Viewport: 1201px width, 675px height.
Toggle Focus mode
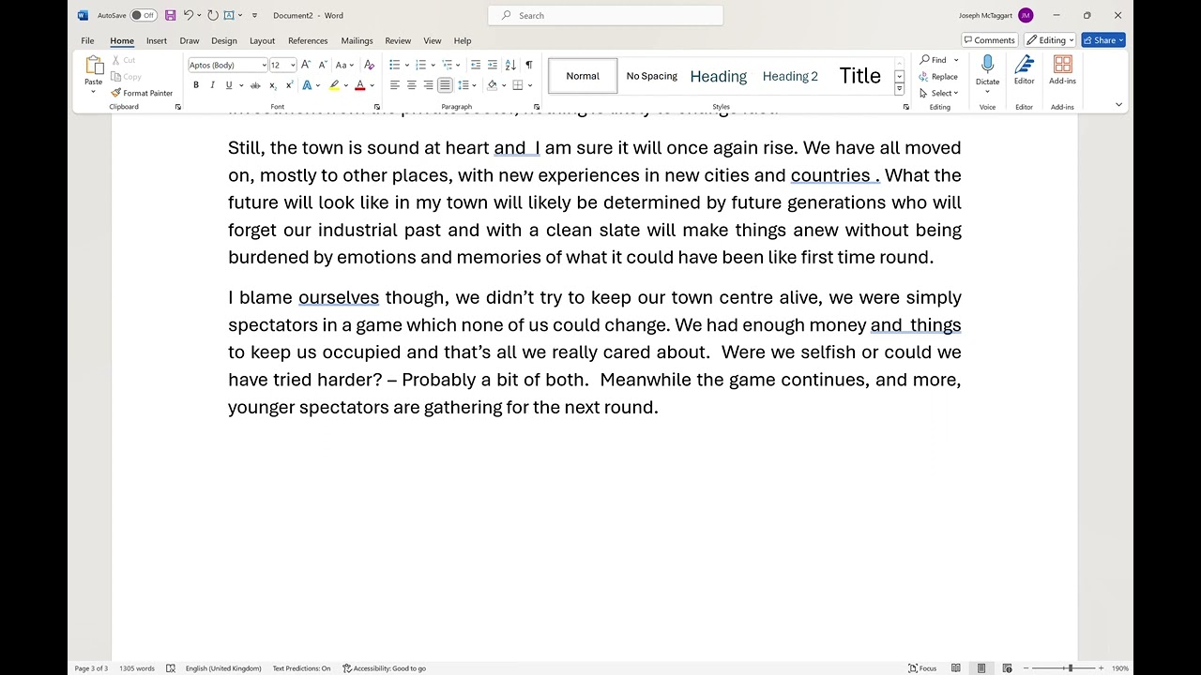tap(922, 668)
